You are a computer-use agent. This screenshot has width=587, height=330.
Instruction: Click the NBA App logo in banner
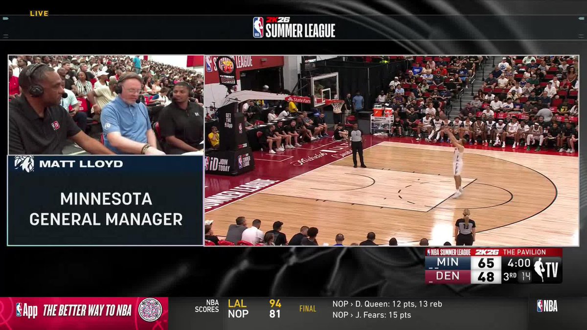tap(26, 310)
